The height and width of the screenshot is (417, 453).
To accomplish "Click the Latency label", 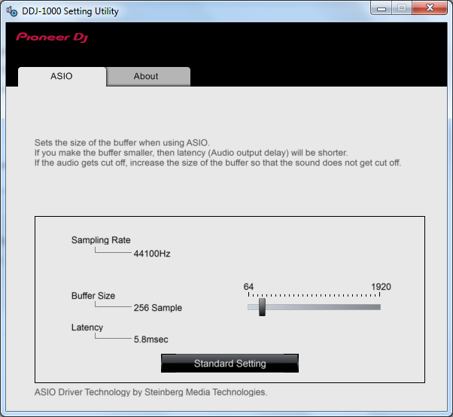I will (87, 327).
